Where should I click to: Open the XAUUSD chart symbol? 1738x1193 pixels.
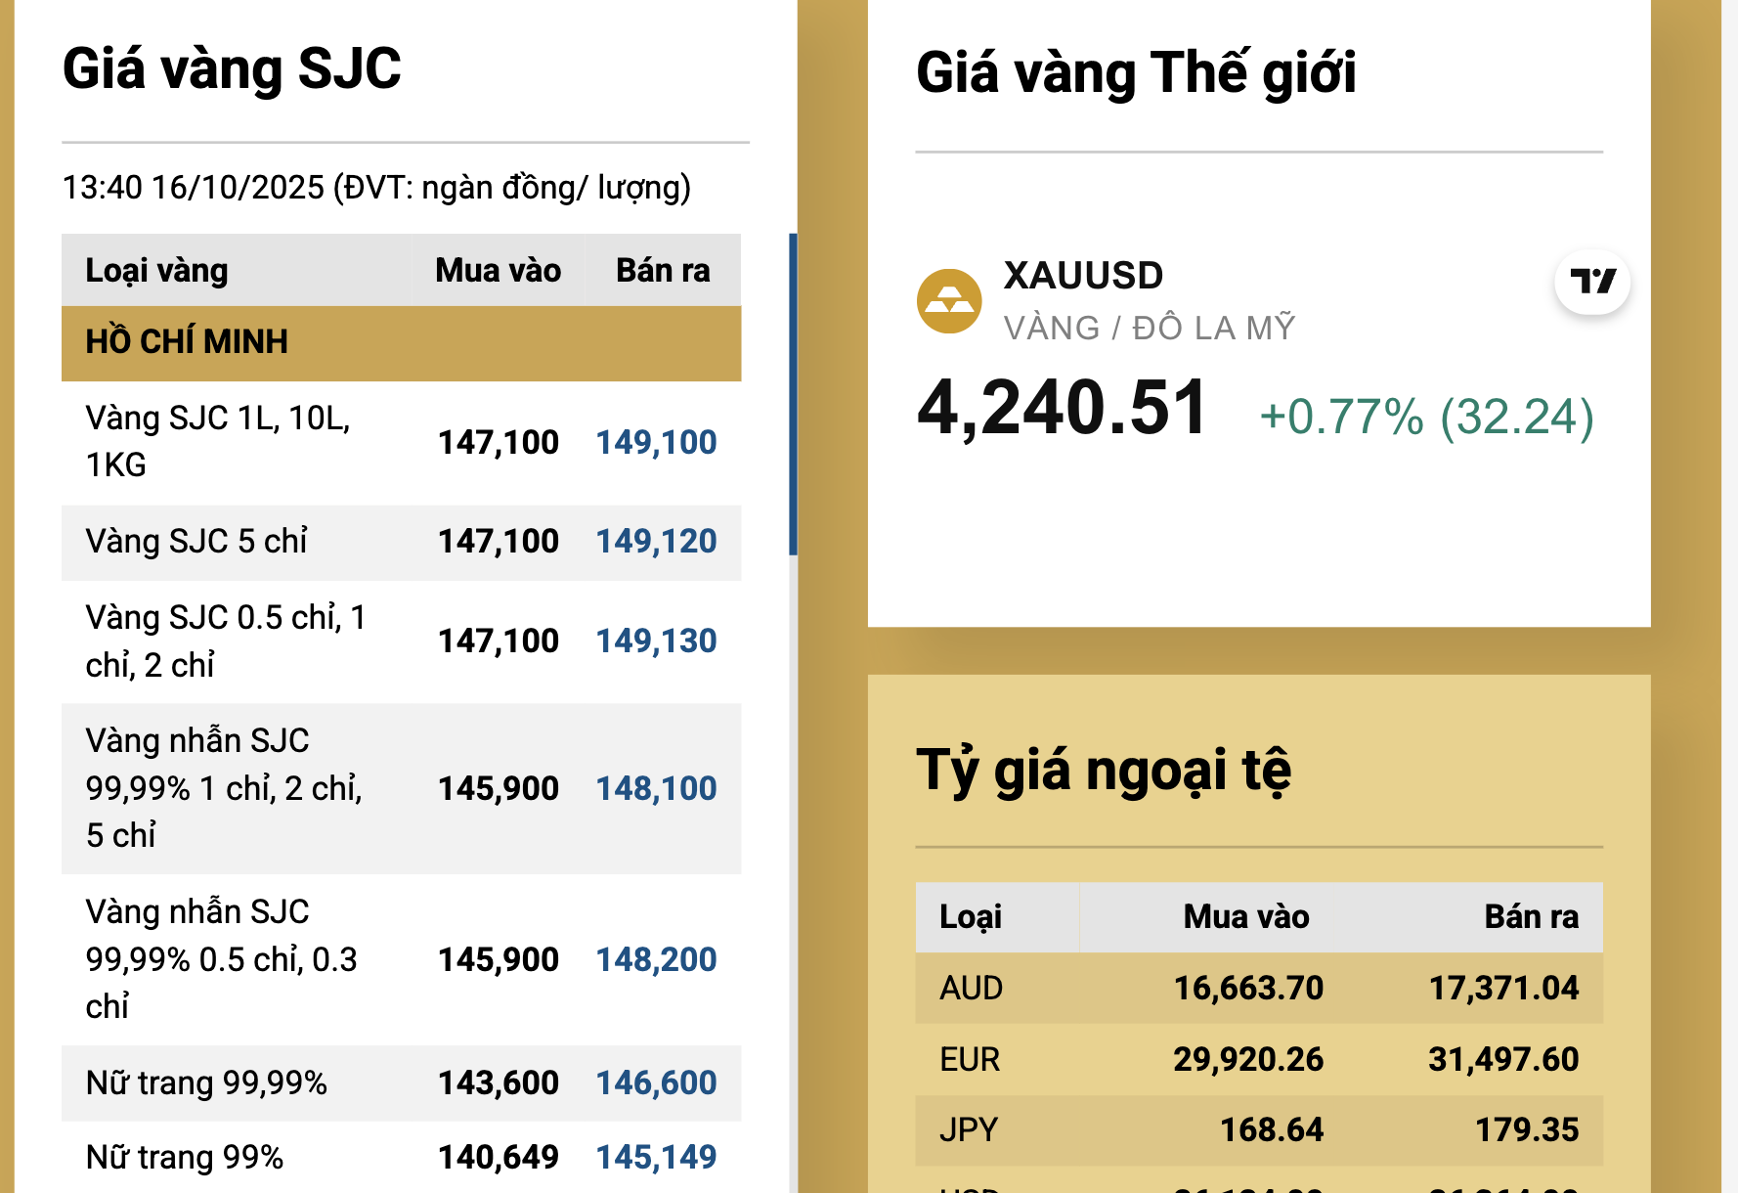(x=1079, y=276)
